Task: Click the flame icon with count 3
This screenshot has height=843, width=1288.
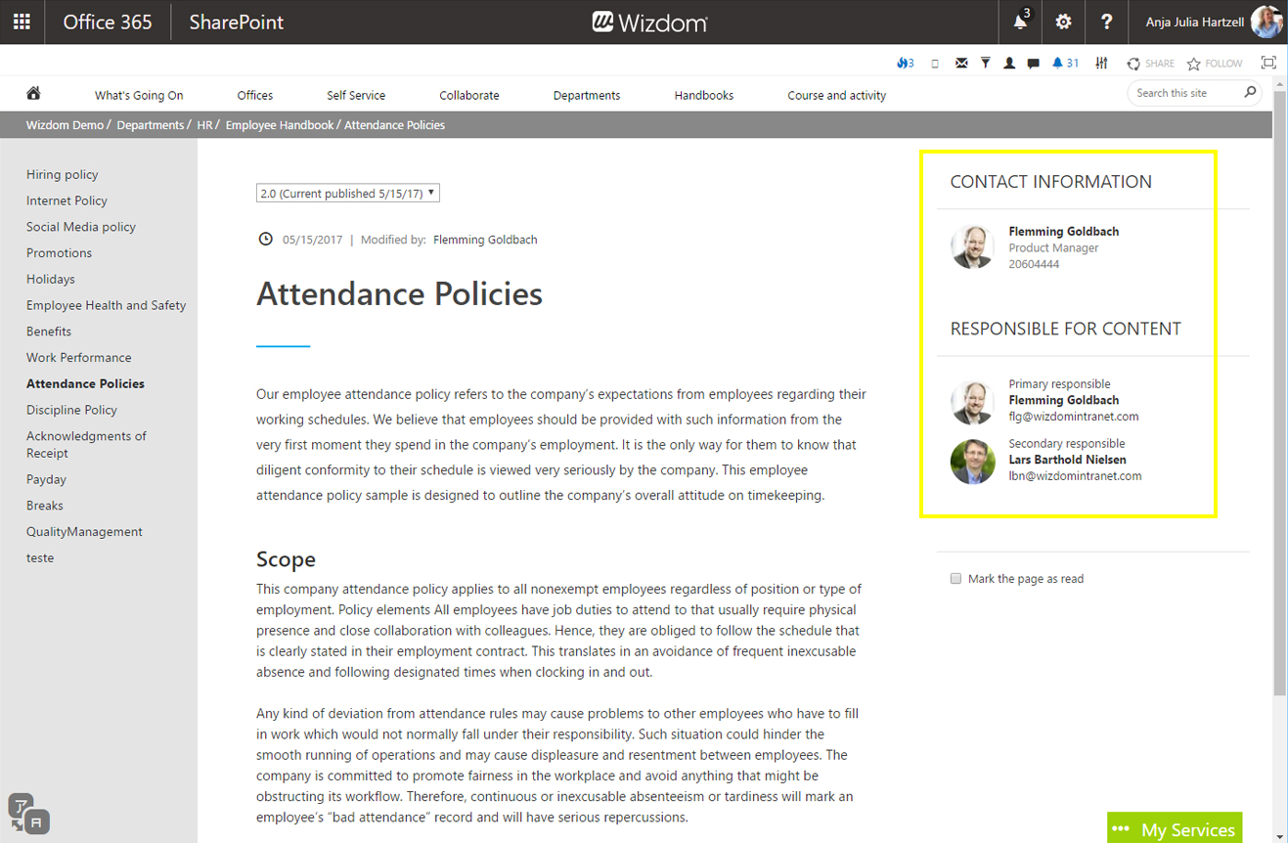Action: (x=905, y=63)
